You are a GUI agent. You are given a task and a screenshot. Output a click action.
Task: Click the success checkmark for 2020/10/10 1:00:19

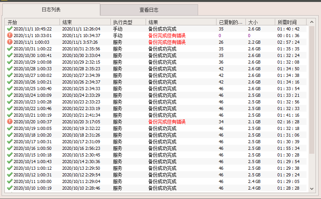point(10,188)
